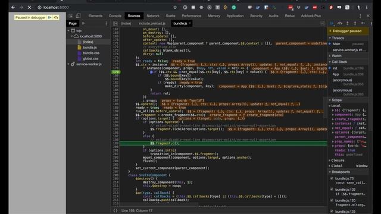
Task: Switch to the Svelte panel tab
Action: click(x=171, y=16)
